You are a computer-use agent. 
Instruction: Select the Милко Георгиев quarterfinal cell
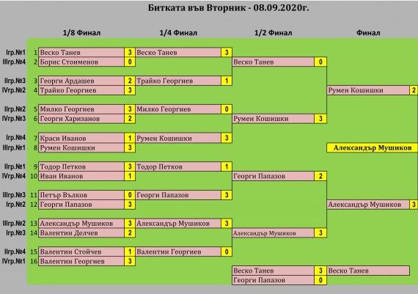[178, 109]
